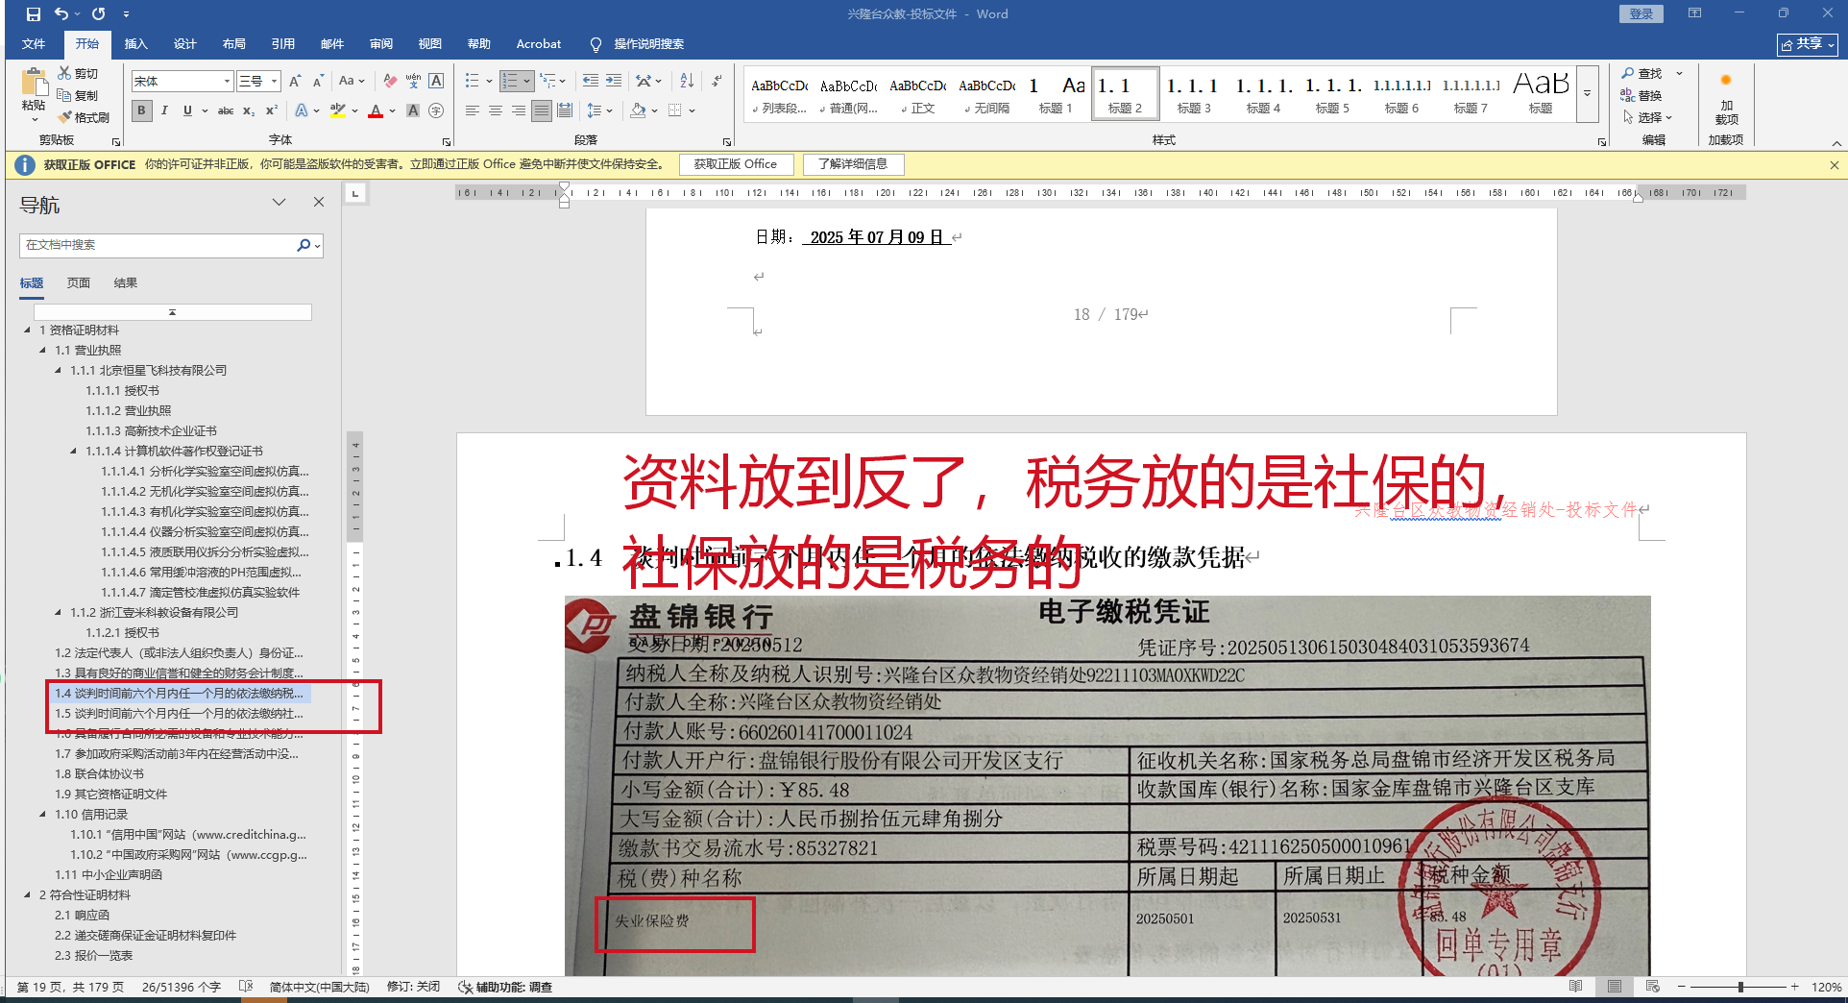The image size is (1848, 1003).
Task: Click the 粘贴 (Paste) clipboard icon
Action: pyautogui.click(x=34, y=85)
